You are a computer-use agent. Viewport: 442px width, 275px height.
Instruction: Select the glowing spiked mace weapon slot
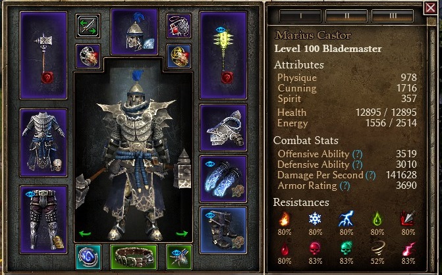click(223, 55)
